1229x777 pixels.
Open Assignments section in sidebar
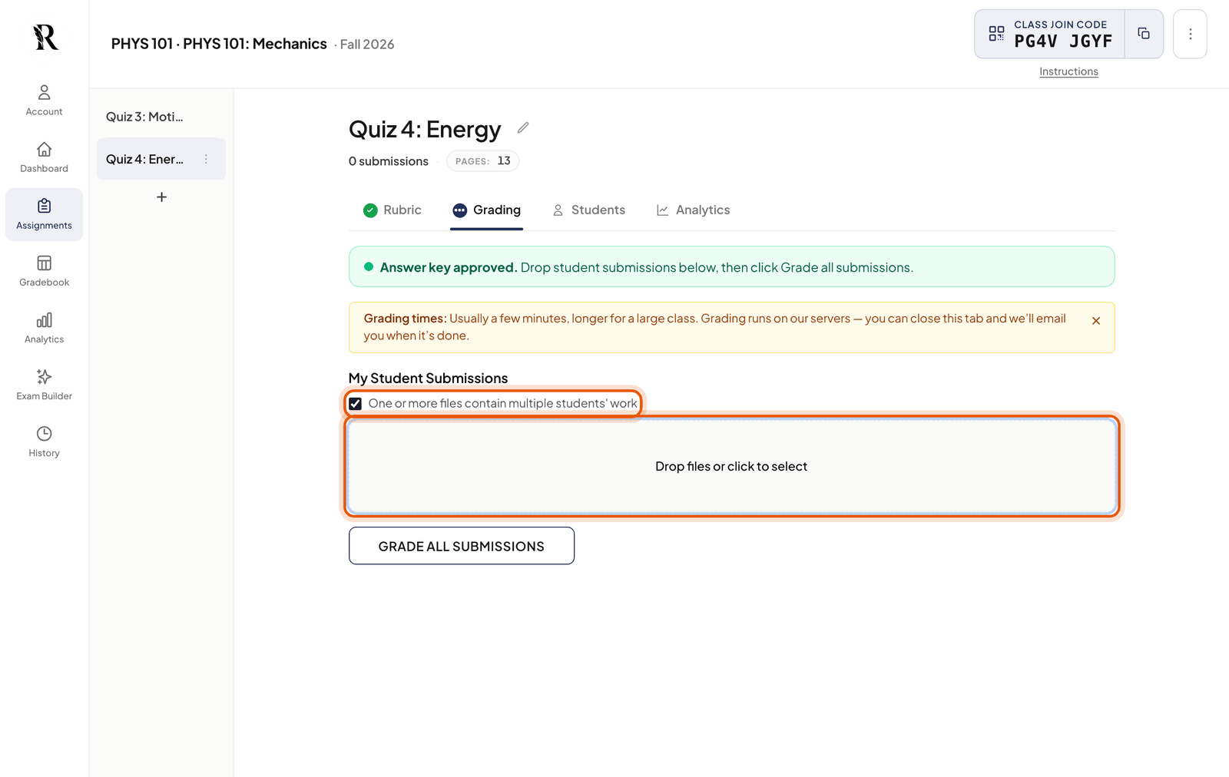[x=44, y=214]
